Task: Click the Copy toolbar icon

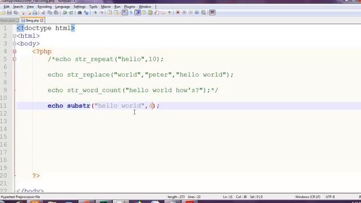Action: pyautogui.click(x=50, y=12)
